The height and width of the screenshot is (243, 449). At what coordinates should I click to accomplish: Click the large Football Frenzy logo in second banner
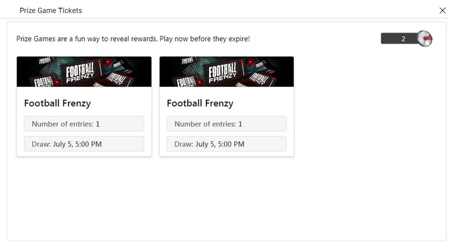(223, 73)
